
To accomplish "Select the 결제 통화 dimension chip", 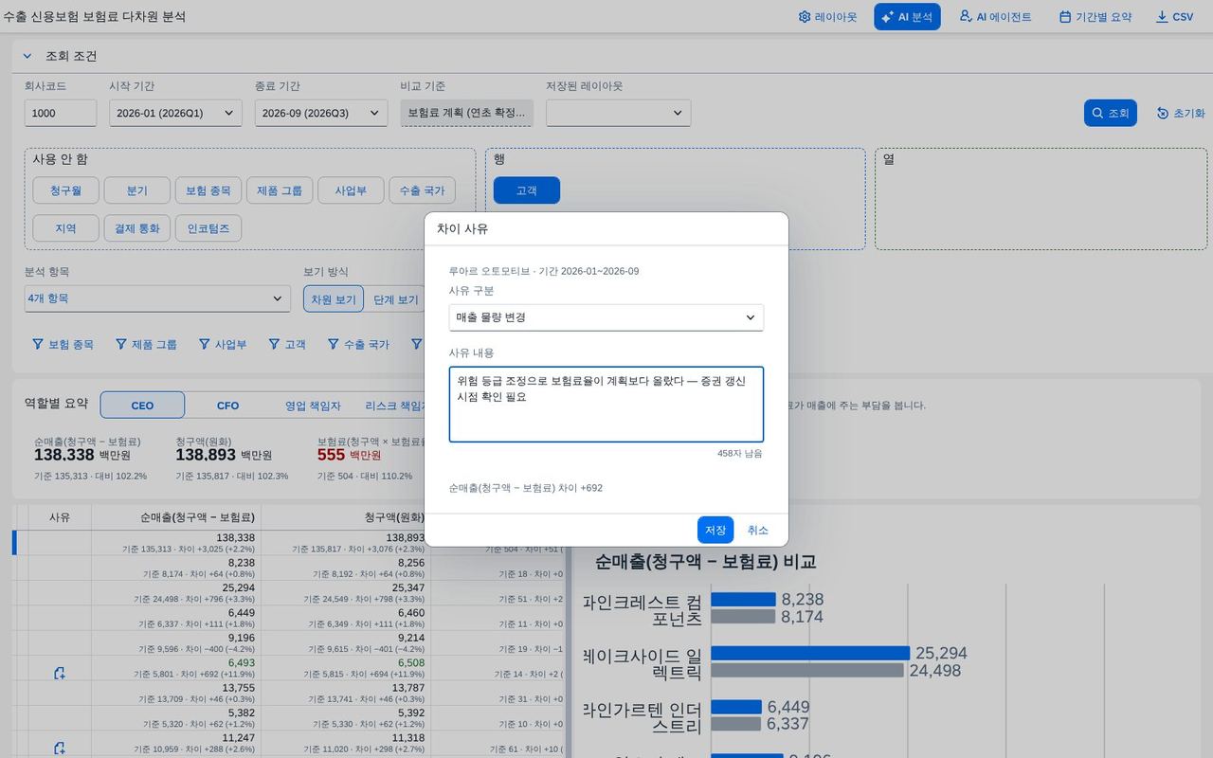I will (x=137, y=228).
